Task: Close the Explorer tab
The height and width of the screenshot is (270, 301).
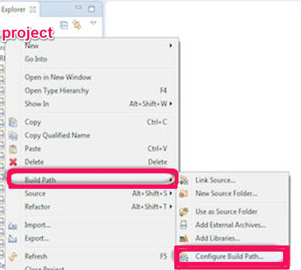Action: [33, 9]
